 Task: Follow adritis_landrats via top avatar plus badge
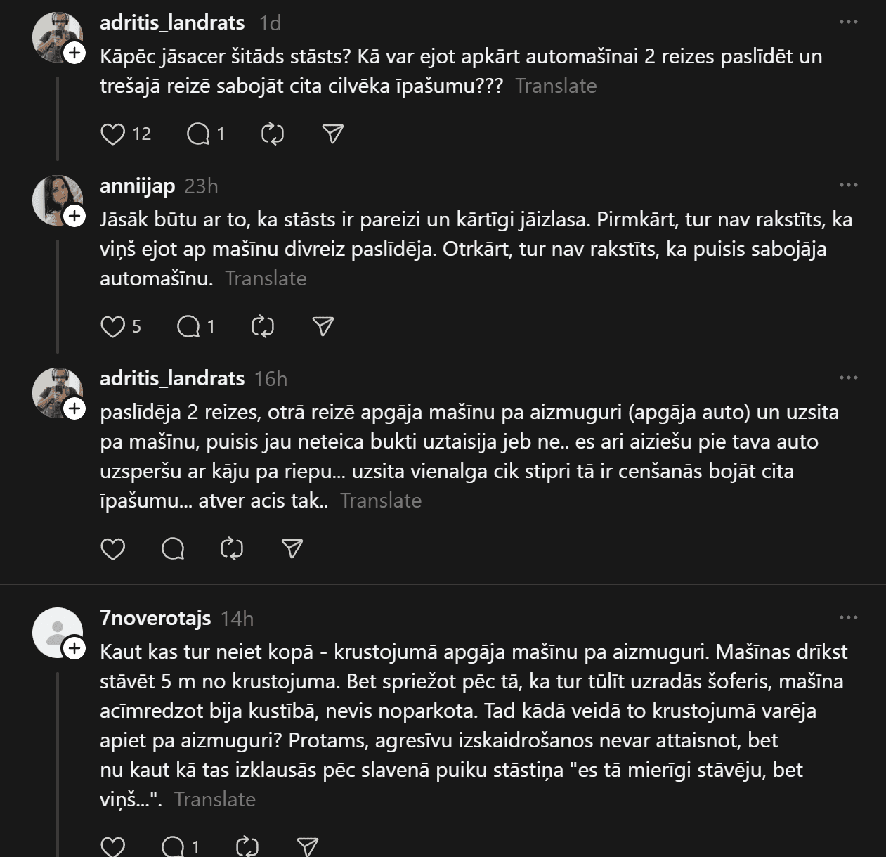pyautogui.click(x=74, y=53)
